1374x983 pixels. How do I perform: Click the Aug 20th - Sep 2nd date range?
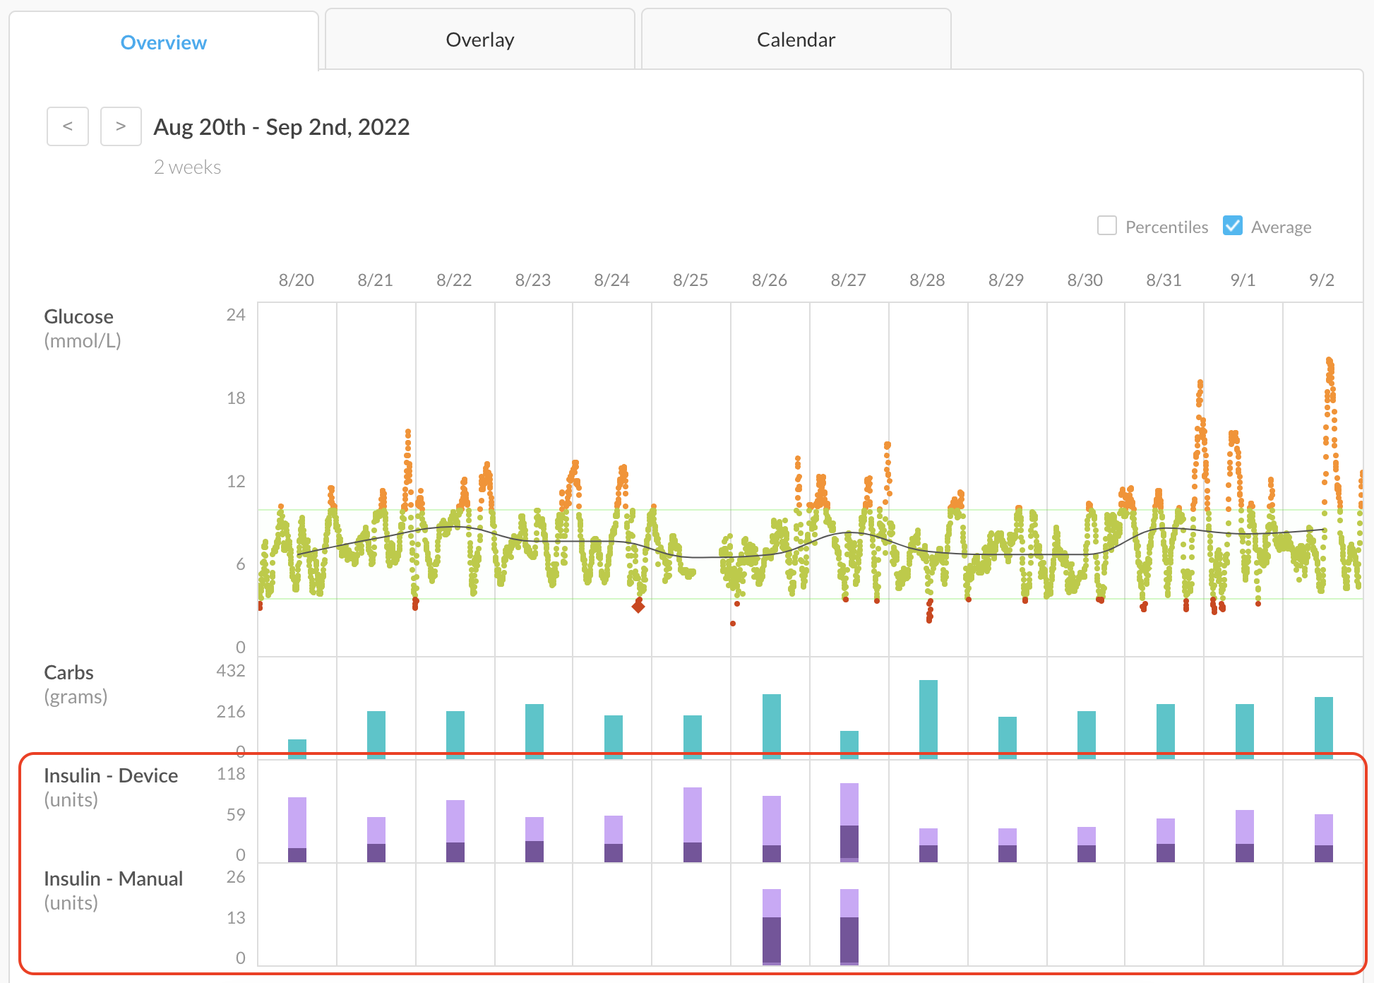tap(281, 127)
